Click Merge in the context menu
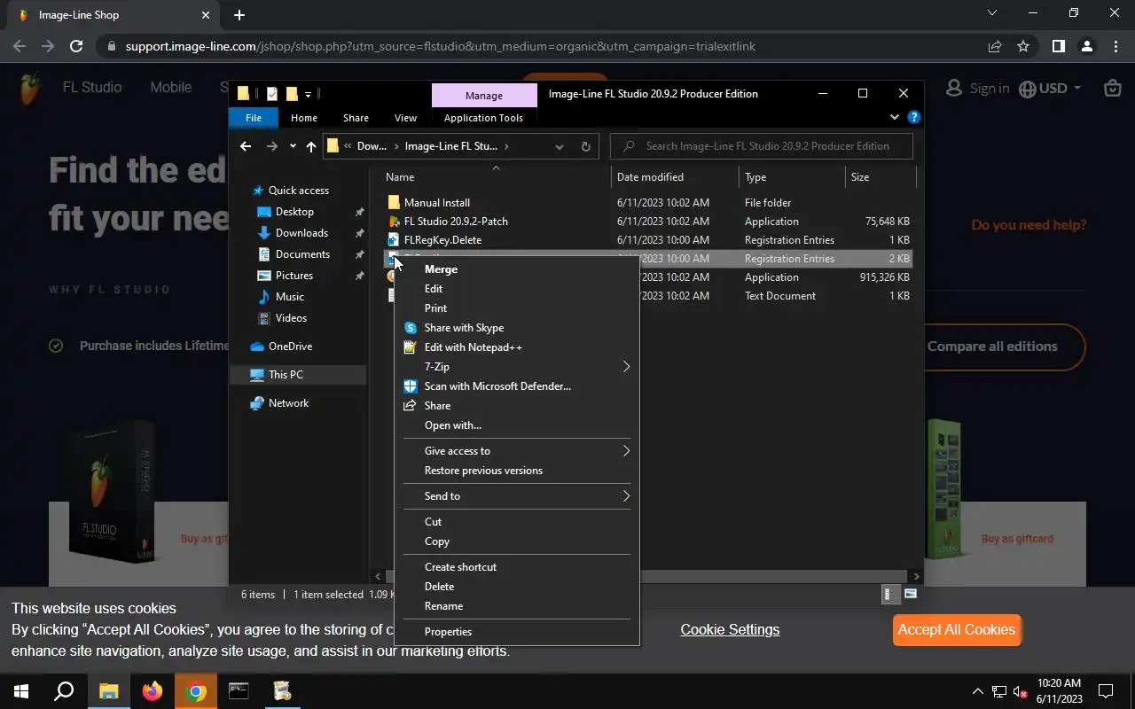This screenshot has width=1135, height=709. (441, 269)
